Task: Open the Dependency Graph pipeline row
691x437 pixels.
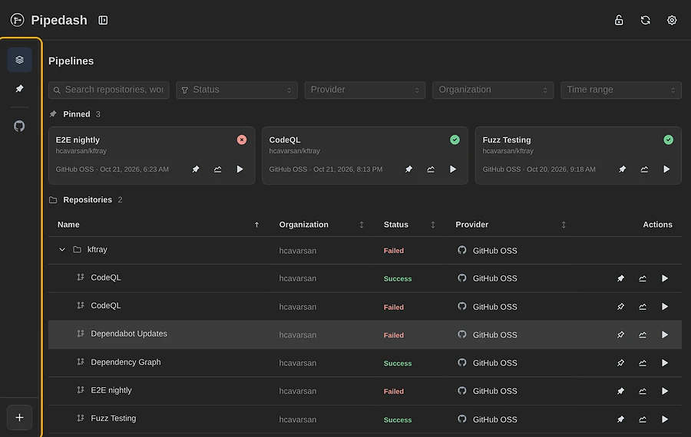Action: click(365, 363)
